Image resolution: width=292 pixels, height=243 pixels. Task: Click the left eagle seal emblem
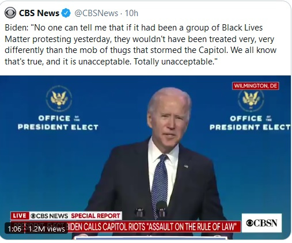[x=59, y=98]
